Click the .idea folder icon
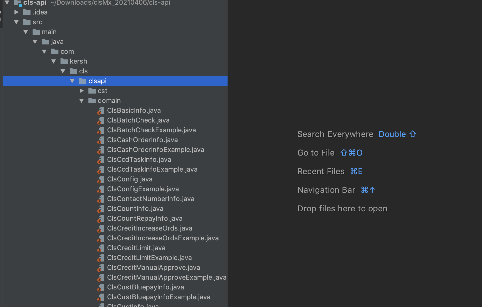This screenshot has width=482, height=307. click(27, 12)
